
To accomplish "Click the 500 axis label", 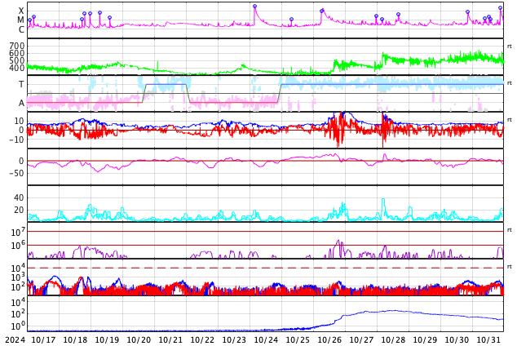I will pos(17,60).
